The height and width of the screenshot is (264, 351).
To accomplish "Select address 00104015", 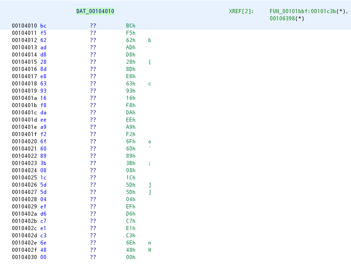I will 24,62.
